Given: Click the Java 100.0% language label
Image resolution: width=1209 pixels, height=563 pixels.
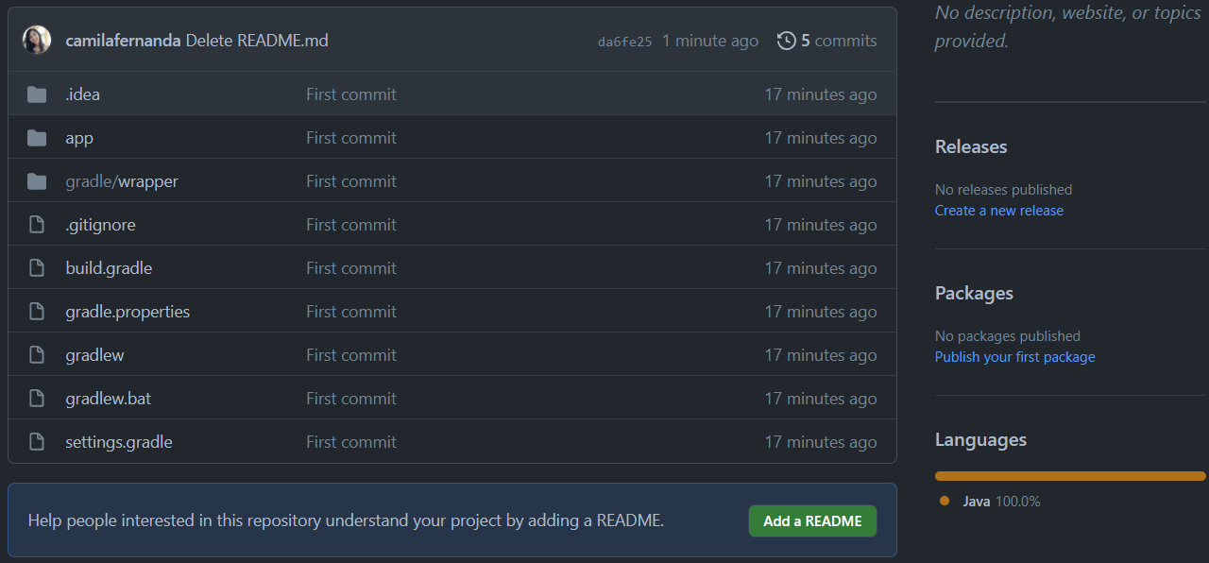Looking at the screenshot, I should [1000, 502].
